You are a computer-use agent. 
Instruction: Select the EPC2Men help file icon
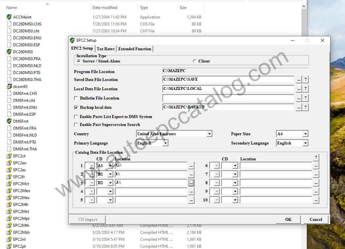9,190
